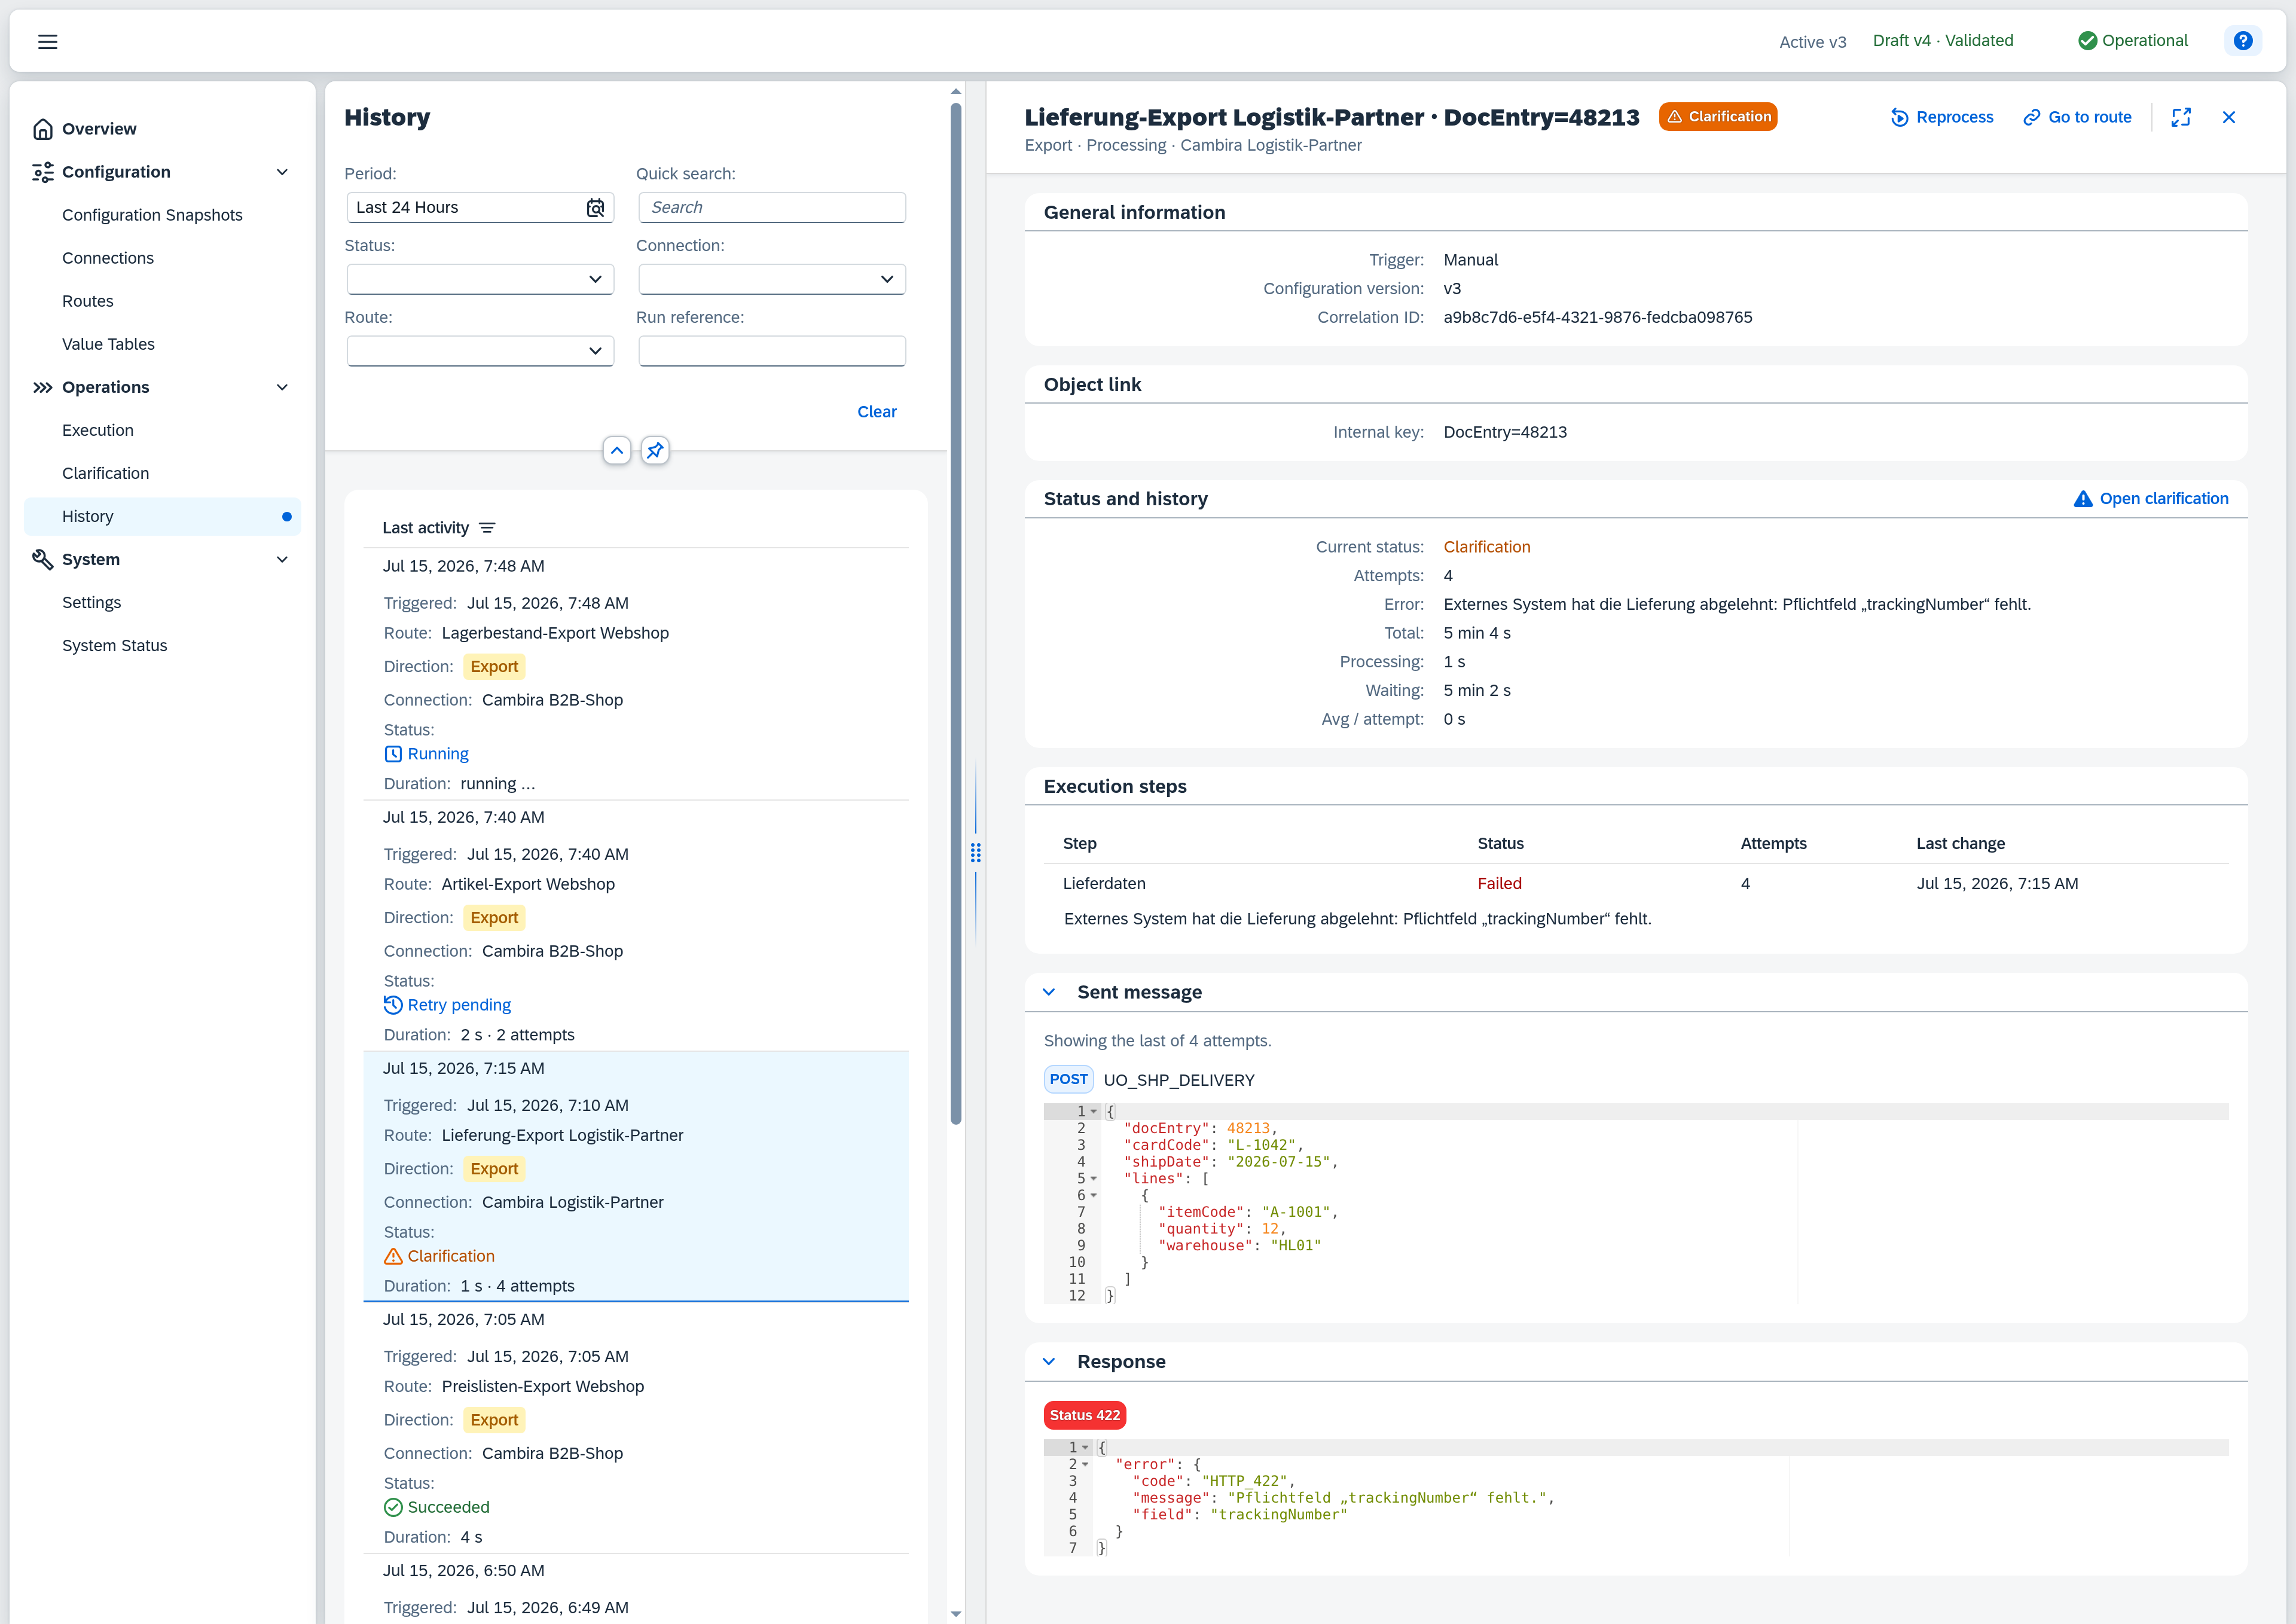This screenshot has width=2296, height=1624.
Task: Collapse the Operations navigation group
Action: (x=282, y=387)
